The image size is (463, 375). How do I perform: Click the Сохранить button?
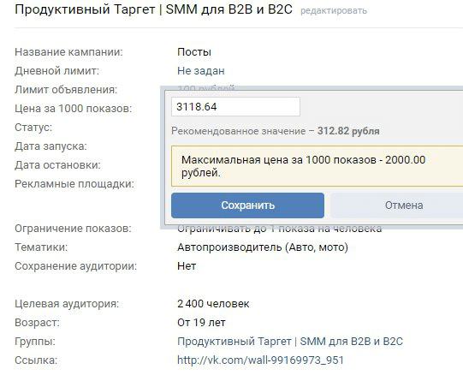[x=247, y=205]
